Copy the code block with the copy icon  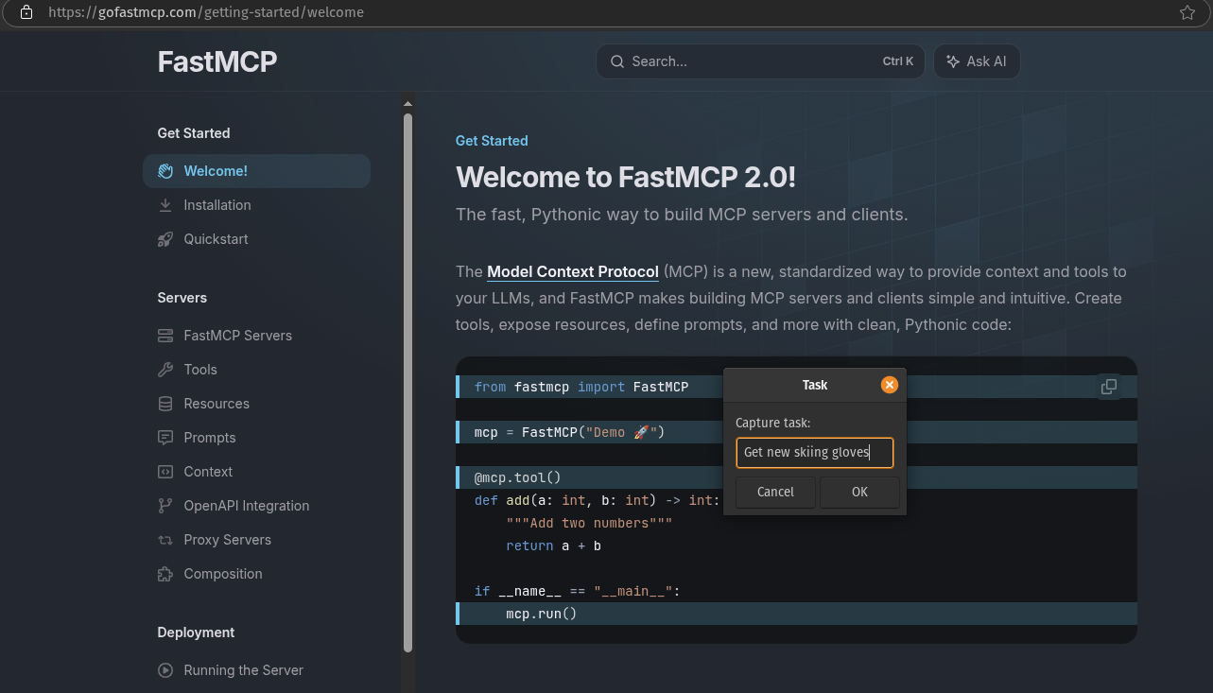click(1109, 387)
